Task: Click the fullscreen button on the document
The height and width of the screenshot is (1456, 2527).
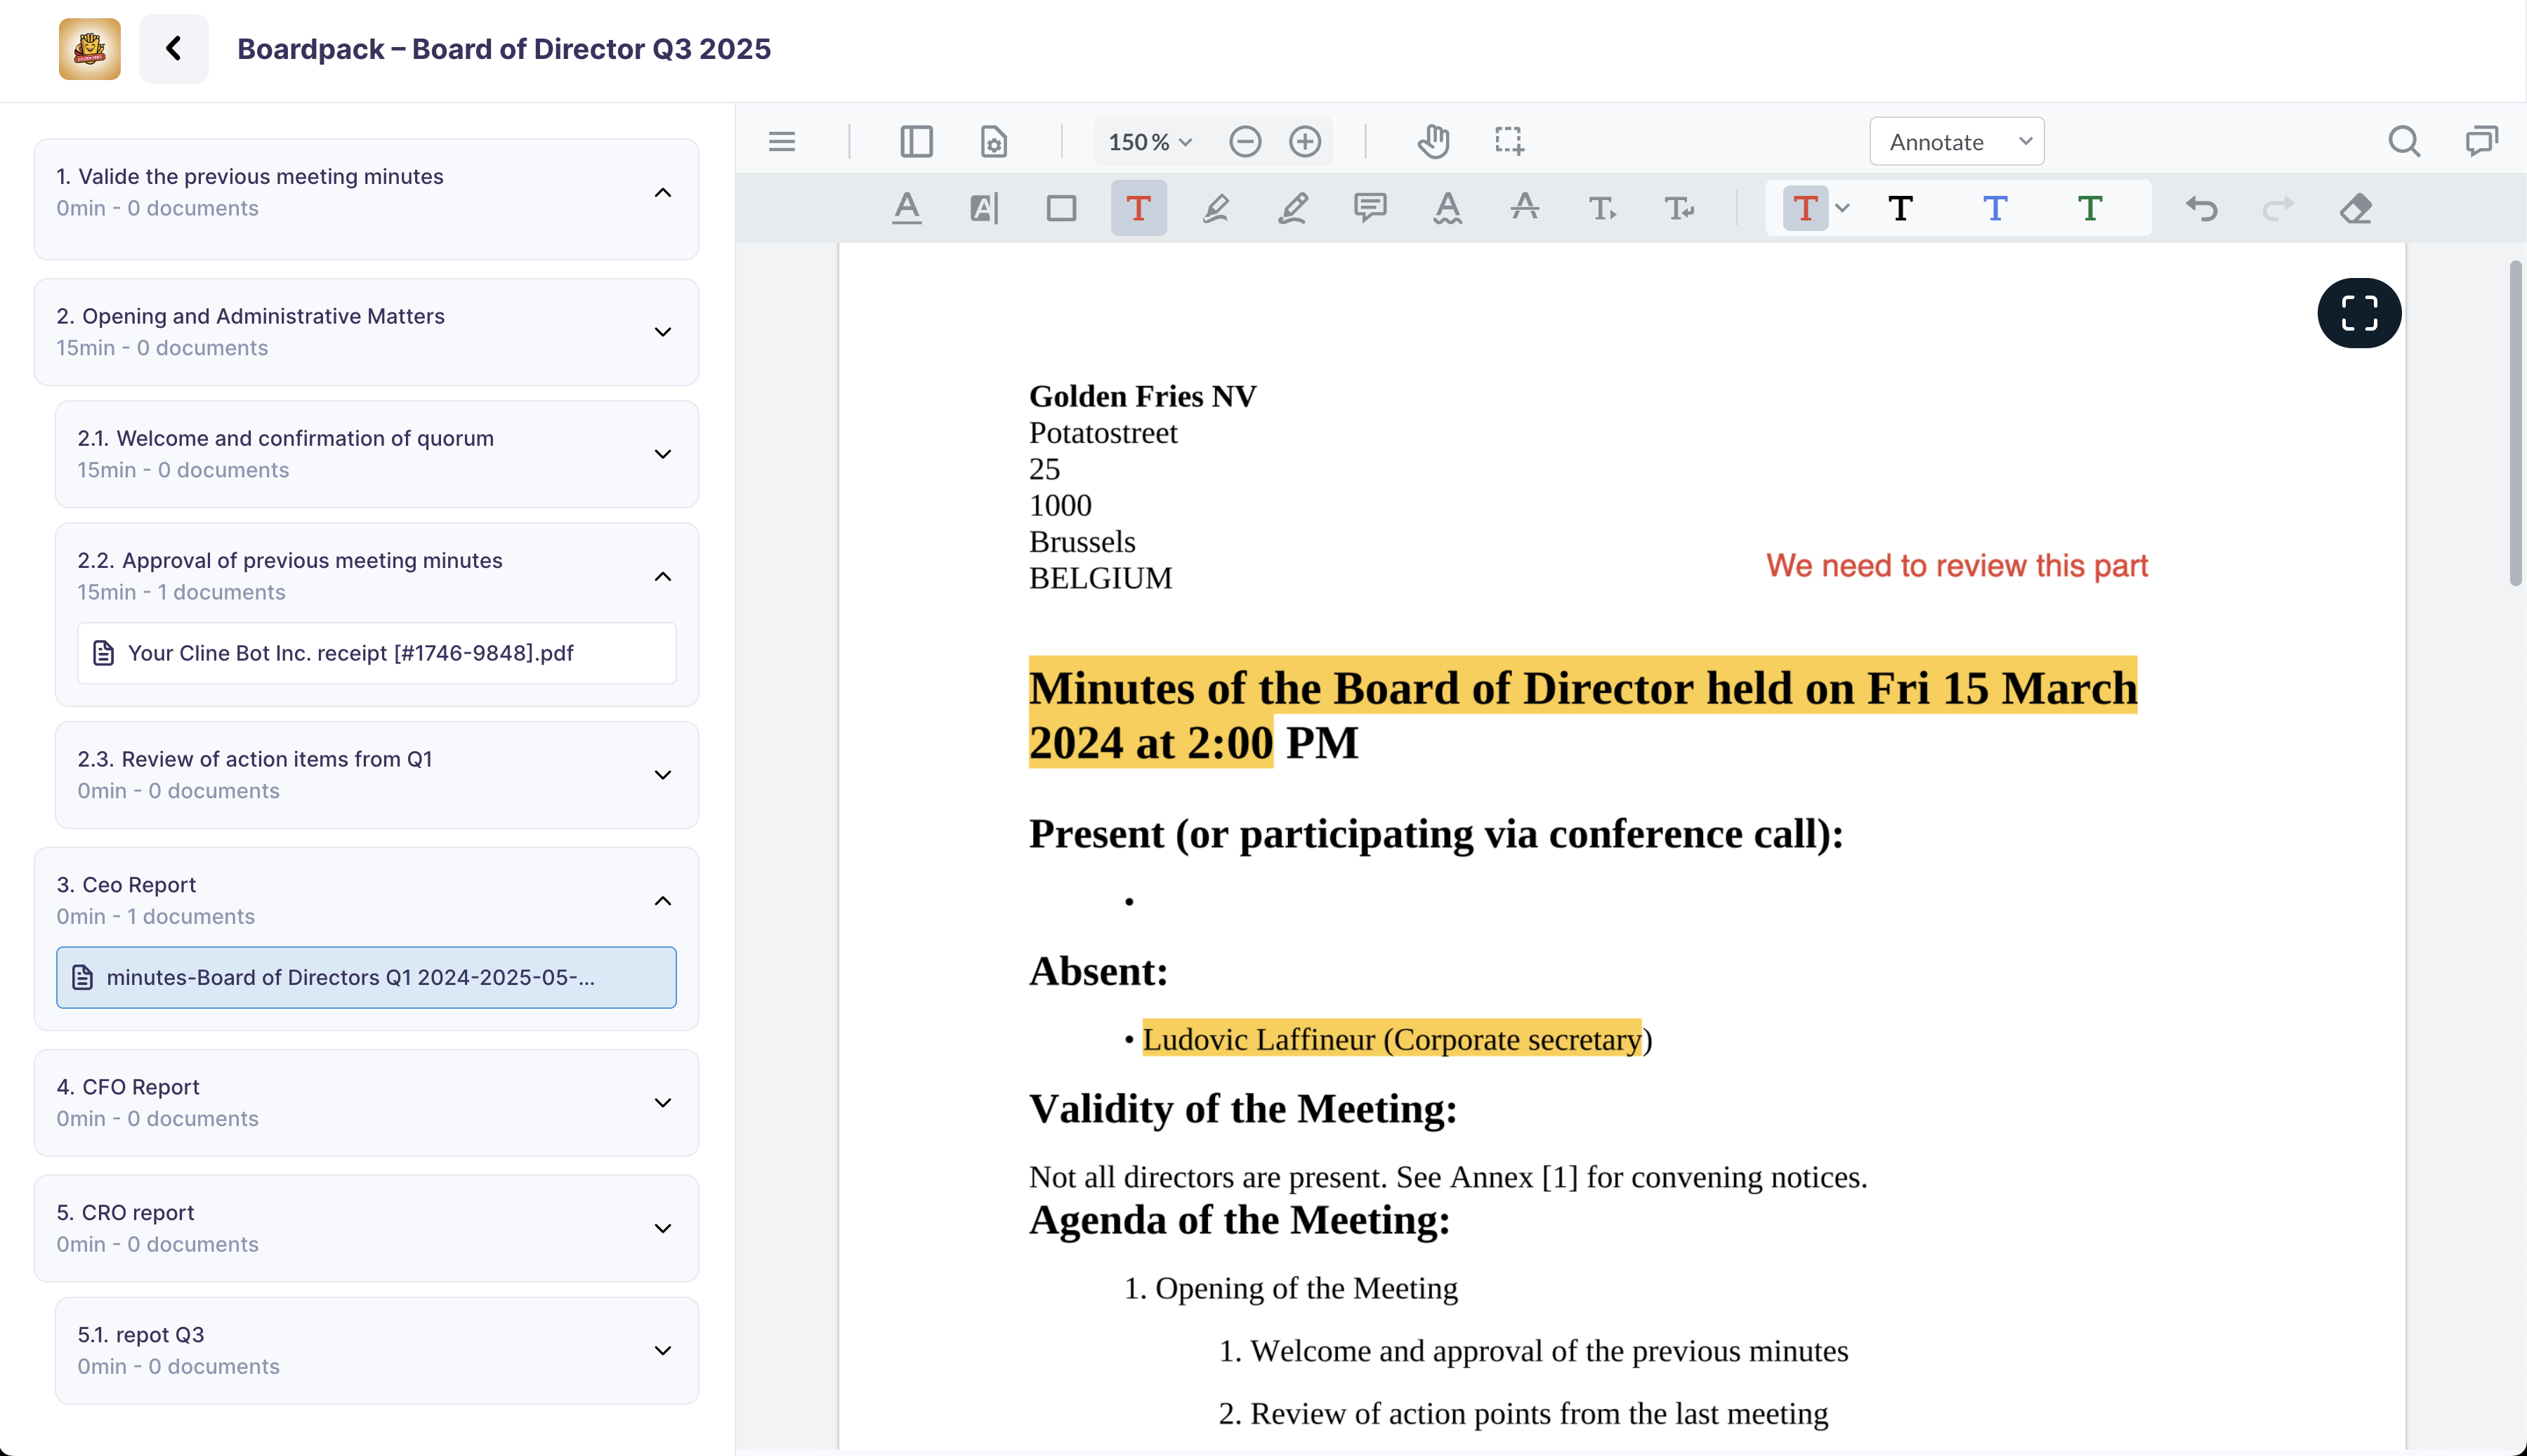Action: pos(2358,313)
